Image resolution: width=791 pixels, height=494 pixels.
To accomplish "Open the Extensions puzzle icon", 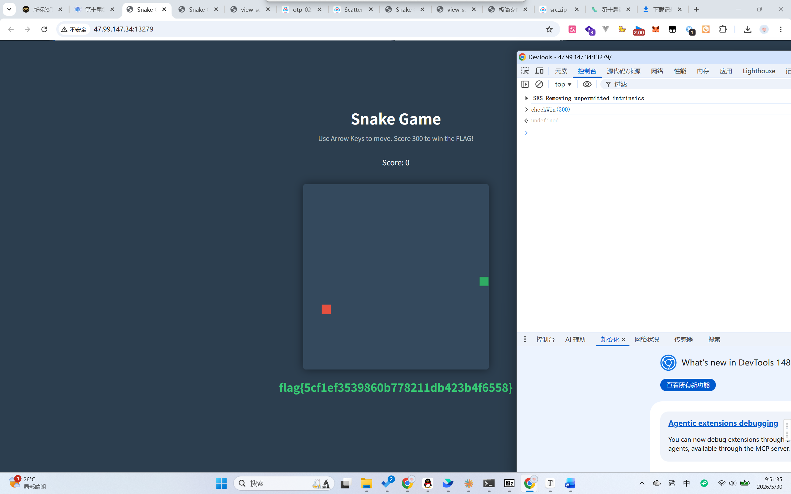I will pos(723,29).
